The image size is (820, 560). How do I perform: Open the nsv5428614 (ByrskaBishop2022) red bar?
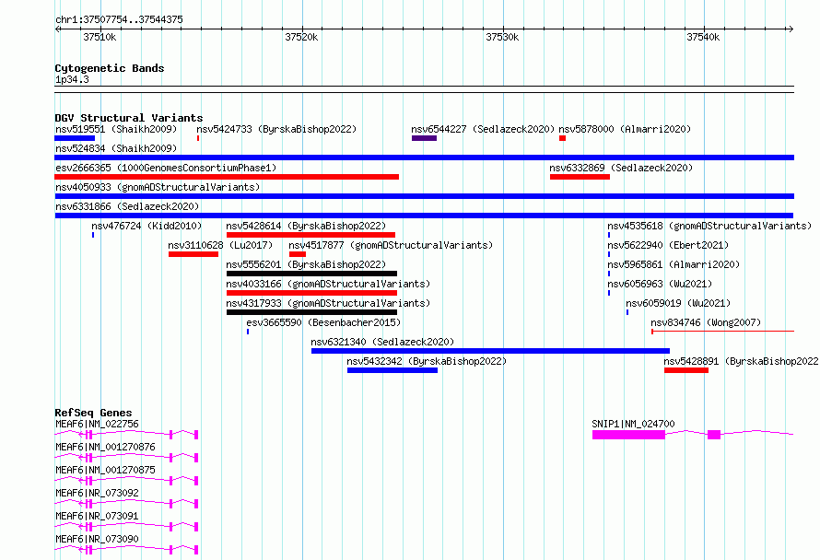[310, 235]
